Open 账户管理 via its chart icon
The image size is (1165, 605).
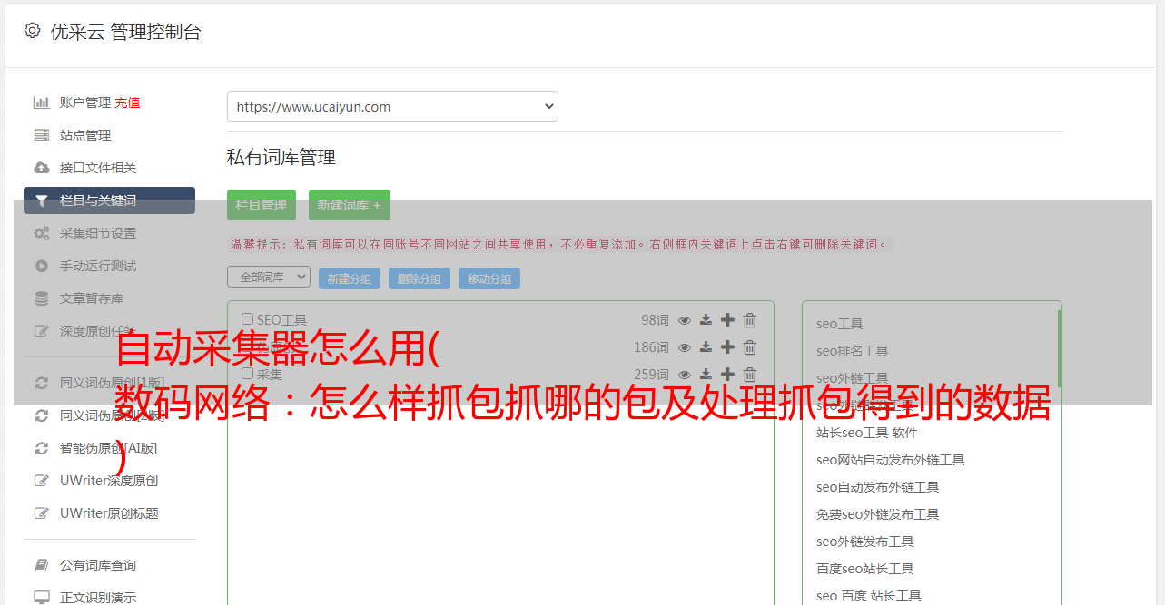[41, 102]
